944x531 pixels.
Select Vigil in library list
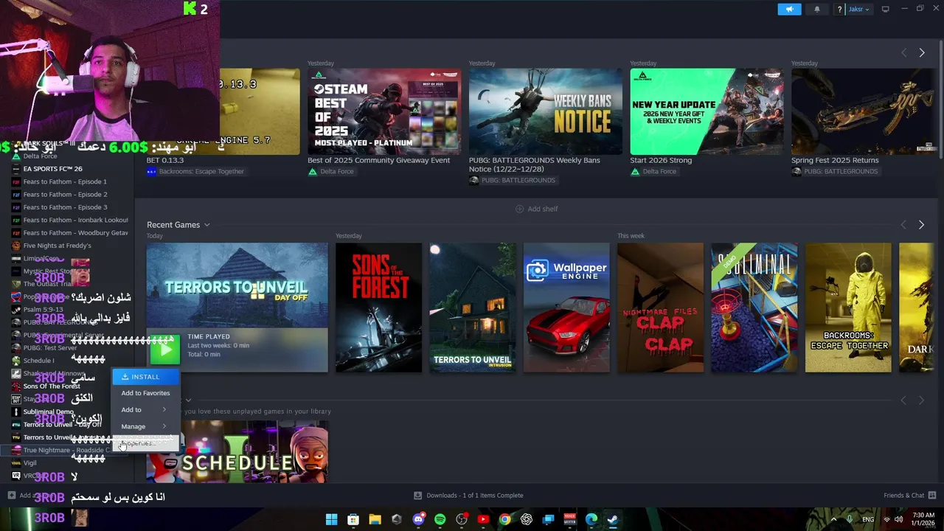(x=29, y=463)
